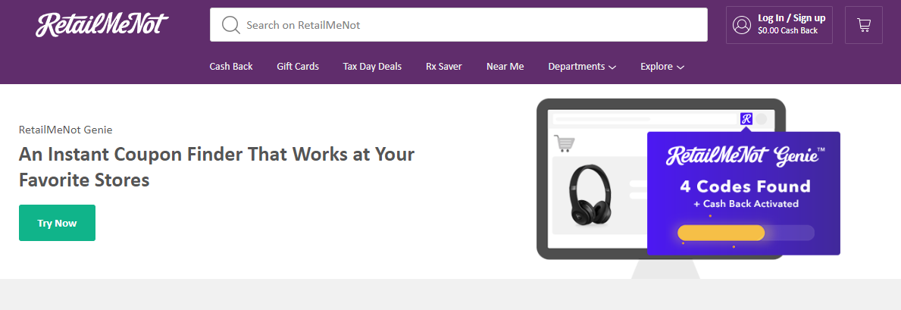Click the gray cart icon in illustration
The width and height of the screenshot is (901, 310).
point(565,143)
